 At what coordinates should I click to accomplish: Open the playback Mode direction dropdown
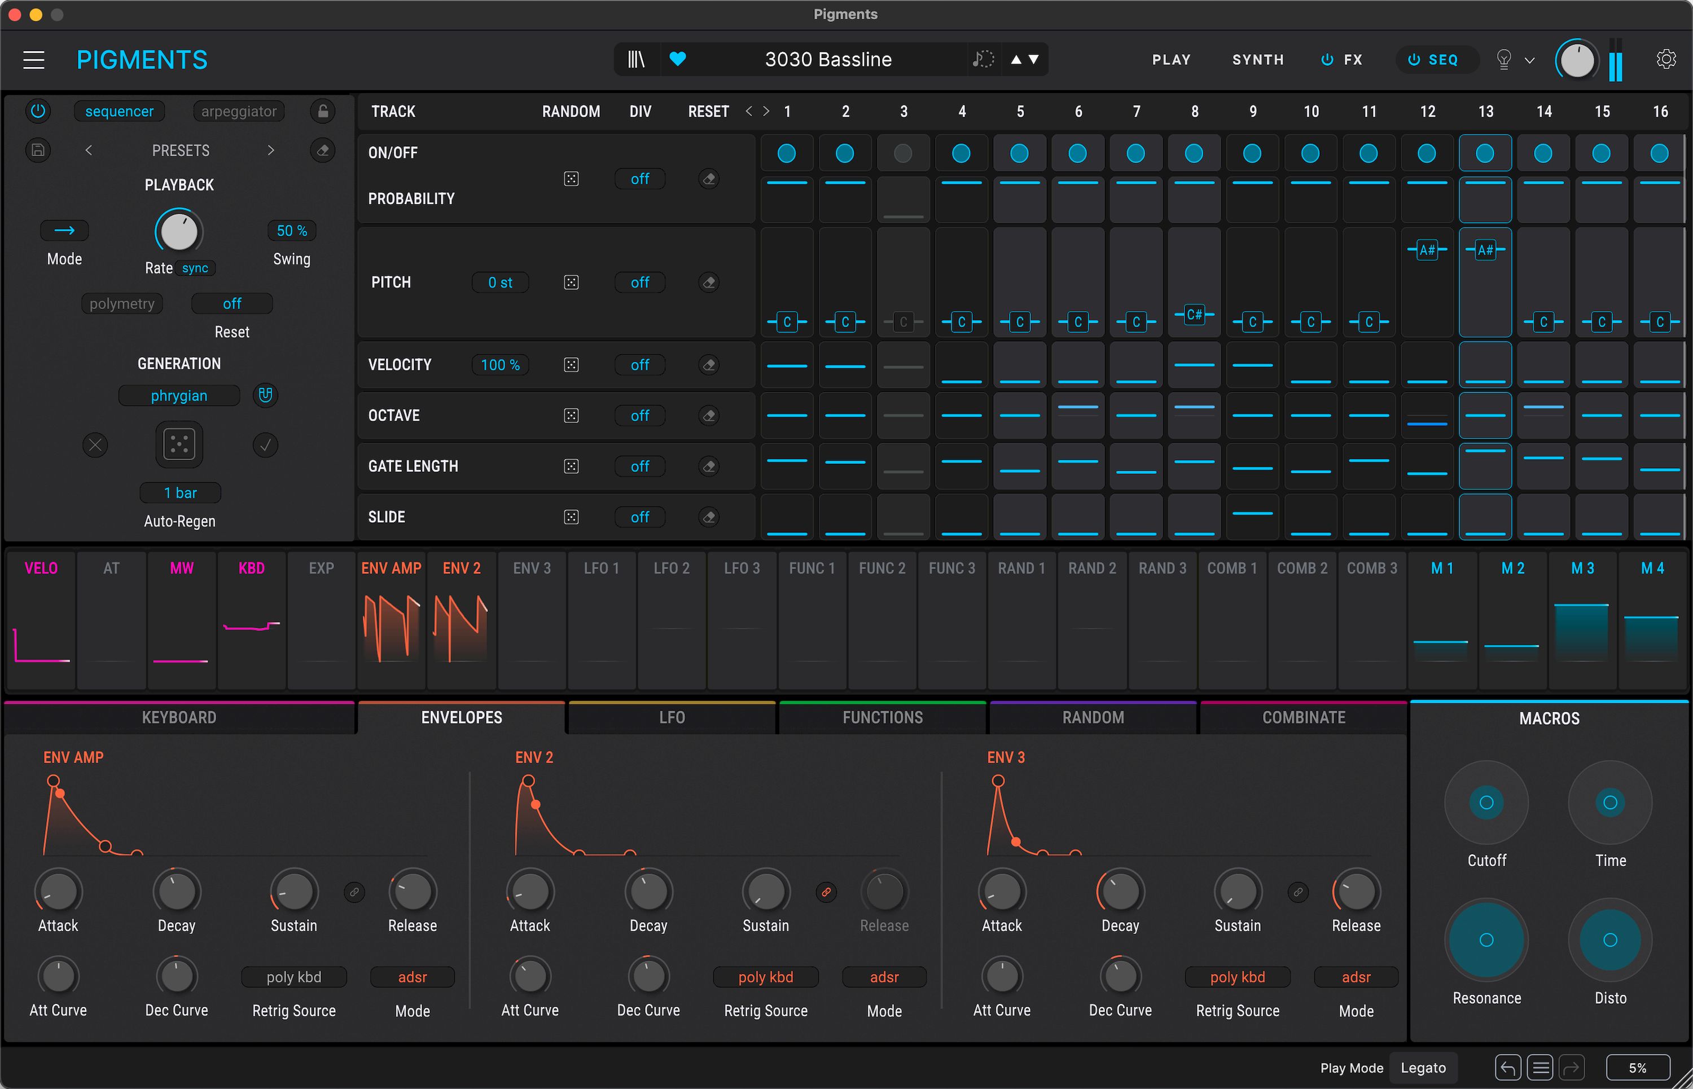tap(64, 231)
